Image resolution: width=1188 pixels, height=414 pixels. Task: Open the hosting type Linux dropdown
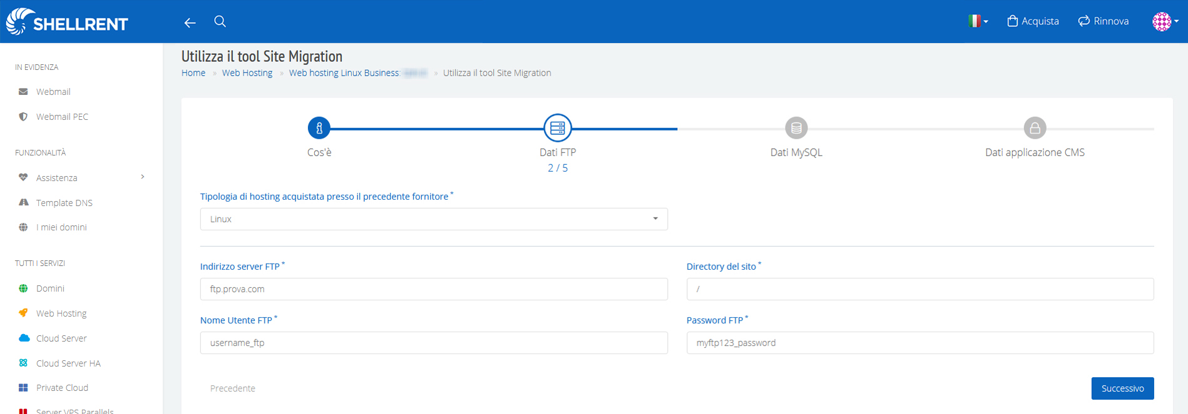(x=434, y=219)
